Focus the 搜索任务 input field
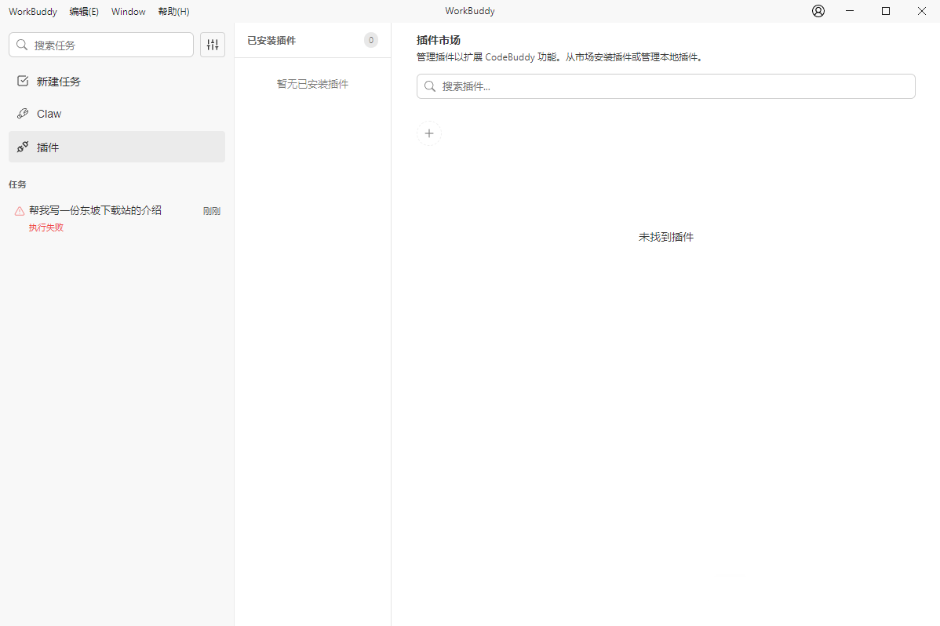 coord(101,45)
